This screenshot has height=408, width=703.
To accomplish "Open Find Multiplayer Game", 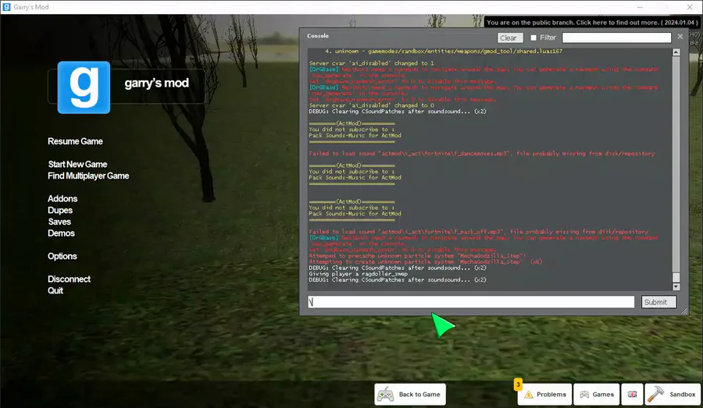I will (88, 176).
